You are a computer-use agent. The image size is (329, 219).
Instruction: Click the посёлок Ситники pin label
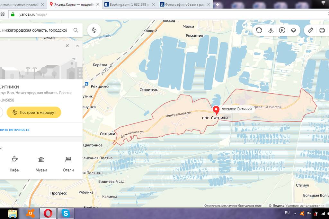[237, 109]
